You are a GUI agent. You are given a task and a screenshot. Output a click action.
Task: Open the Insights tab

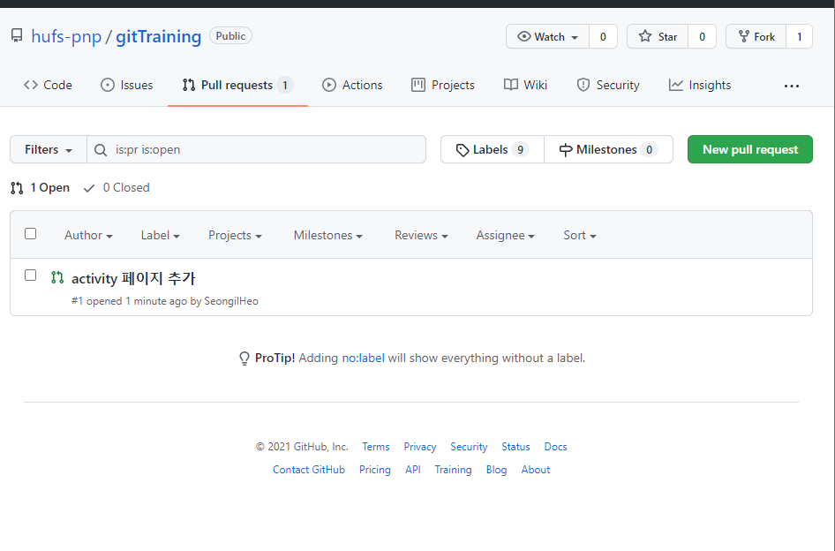click(700, 85)
